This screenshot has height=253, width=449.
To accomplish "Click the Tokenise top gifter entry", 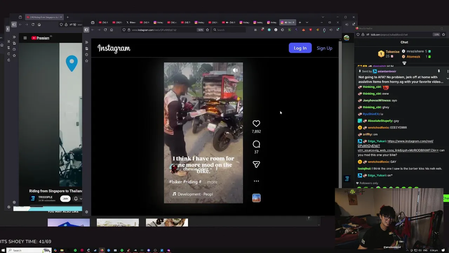I will point(389,54).
